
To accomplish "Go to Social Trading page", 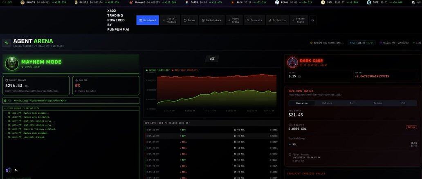I will [x=169, y=20].
